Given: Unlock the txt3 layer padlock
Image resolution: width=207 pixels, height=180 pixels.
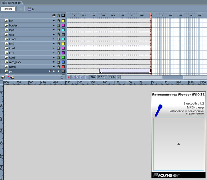Looking at the screenshot, I should (59, 34).
